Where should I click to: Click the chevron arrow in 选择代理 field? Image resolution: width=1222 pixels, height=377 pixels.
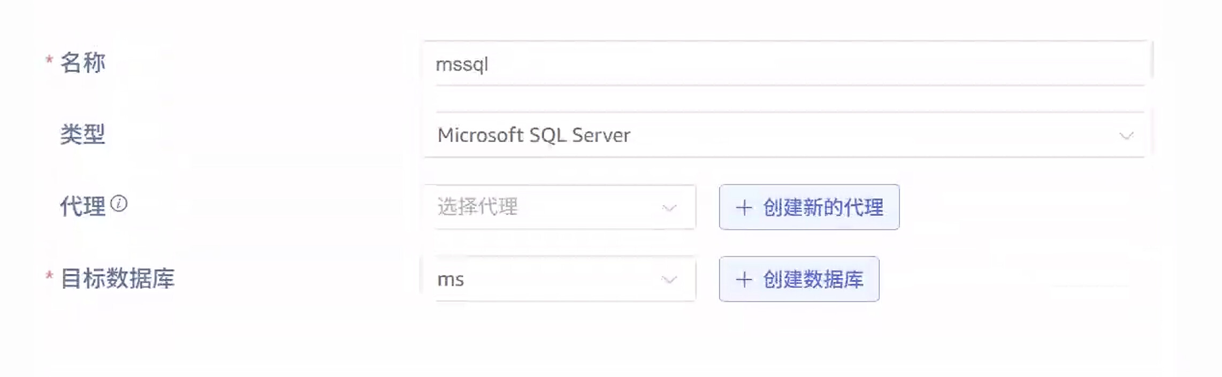point(669,208)
